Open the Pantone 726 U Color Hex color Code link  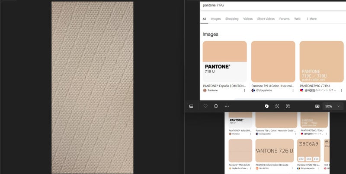[276, 130]
